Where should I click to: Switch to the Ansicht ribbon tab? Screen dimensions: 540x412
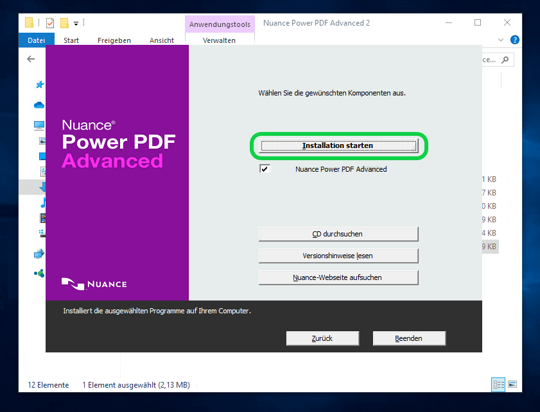tap(162, 40)
